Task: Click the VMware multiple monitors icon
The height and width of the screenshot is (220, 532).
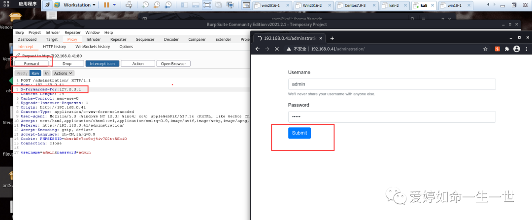Action: [x=230, y=5]
